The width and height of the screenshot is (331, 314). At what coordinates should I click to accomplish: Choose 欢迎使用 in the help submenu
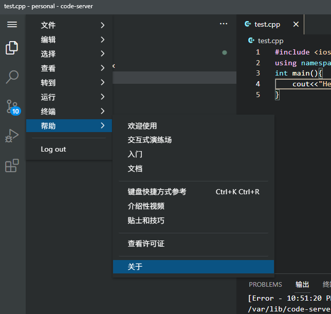[193, 126]
